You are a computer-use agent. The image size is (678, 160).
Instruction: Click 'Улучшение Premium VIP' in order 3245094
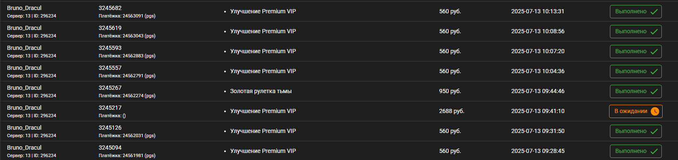click(x=263, y=151)
